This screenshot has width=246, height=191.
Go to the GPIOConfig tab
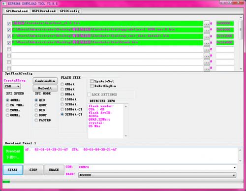[70, 11]
